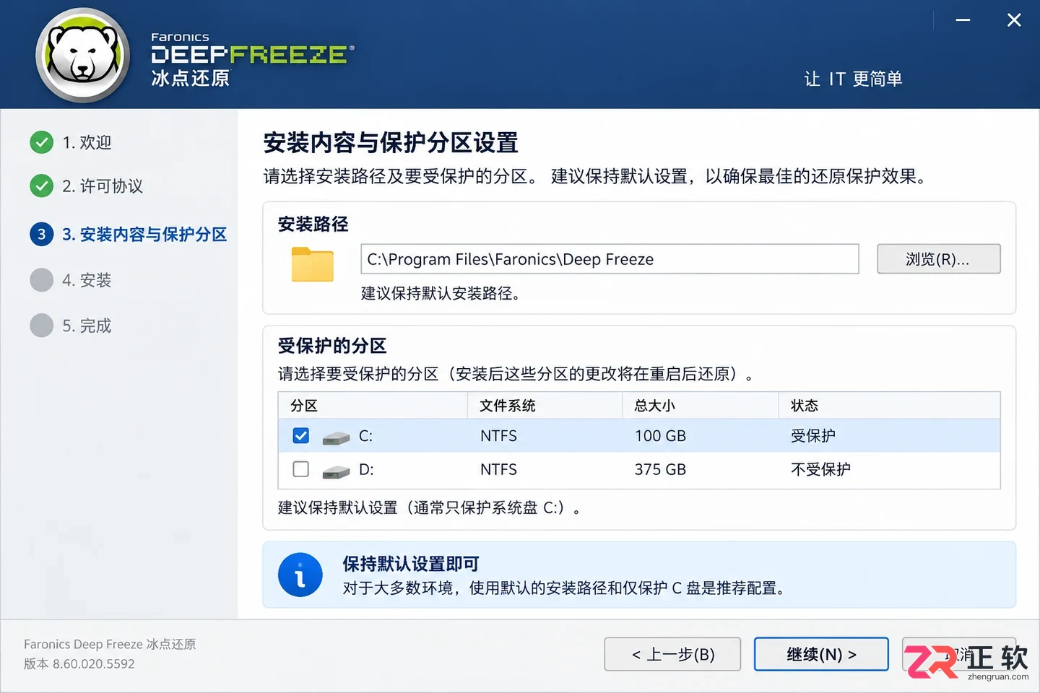
Task: Click the install path text field
Action: [610, 259]
